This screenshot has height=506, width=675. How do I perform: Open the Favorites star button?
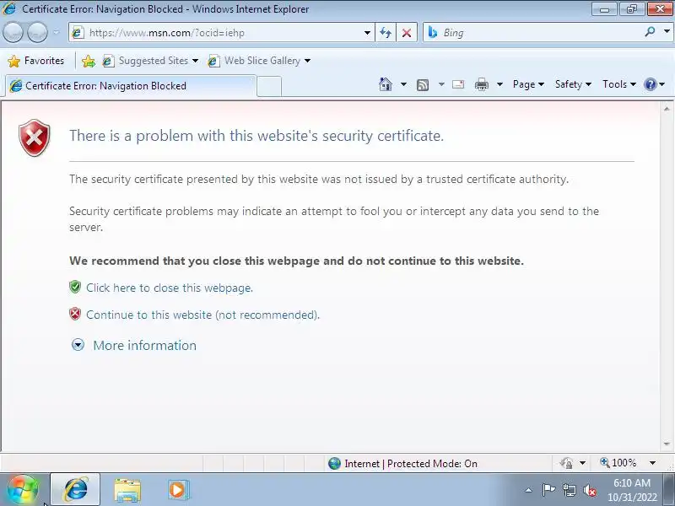pyautogui.click(x=36, y=61)
